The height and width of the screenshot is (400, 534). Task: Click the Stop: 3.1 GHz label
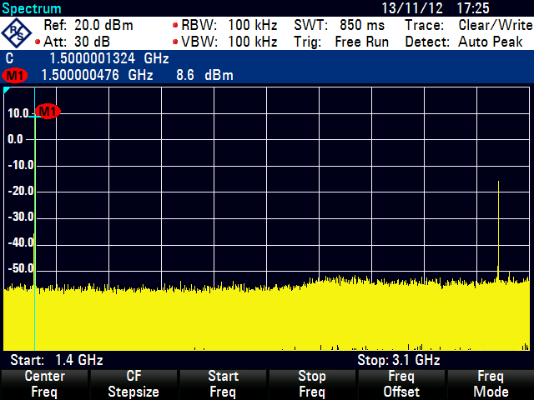coord(398,360)
